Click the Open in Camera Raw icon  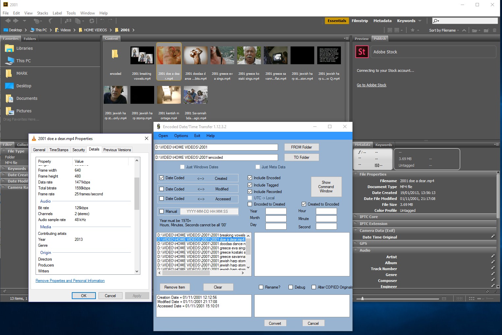(x=92, y=21)
